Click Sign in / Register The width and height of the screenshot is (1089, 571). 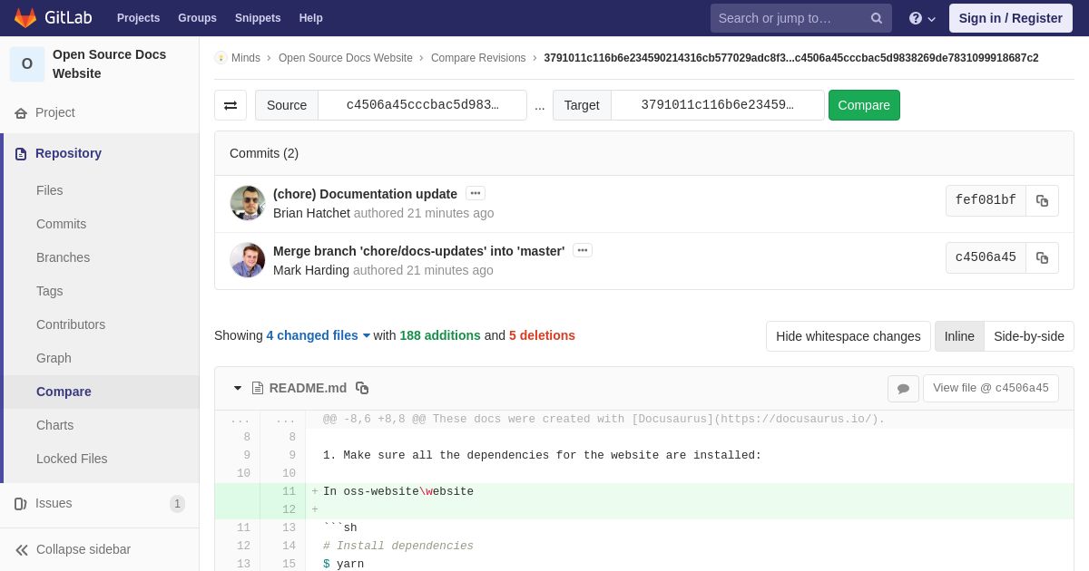tap(1010, 18)
